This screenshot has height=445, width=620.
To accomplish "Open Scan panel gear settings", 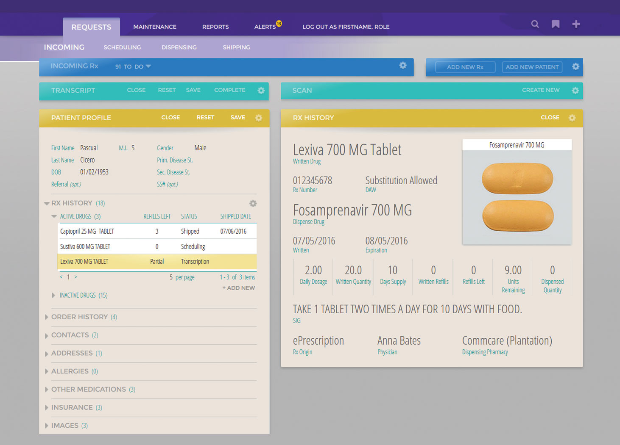I will (x=575, y=91).
